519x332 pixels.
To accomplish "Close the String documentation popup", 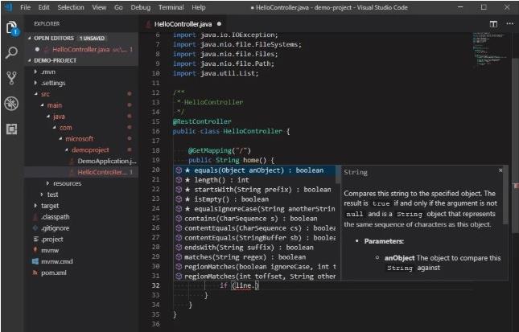I will point(500,170).
